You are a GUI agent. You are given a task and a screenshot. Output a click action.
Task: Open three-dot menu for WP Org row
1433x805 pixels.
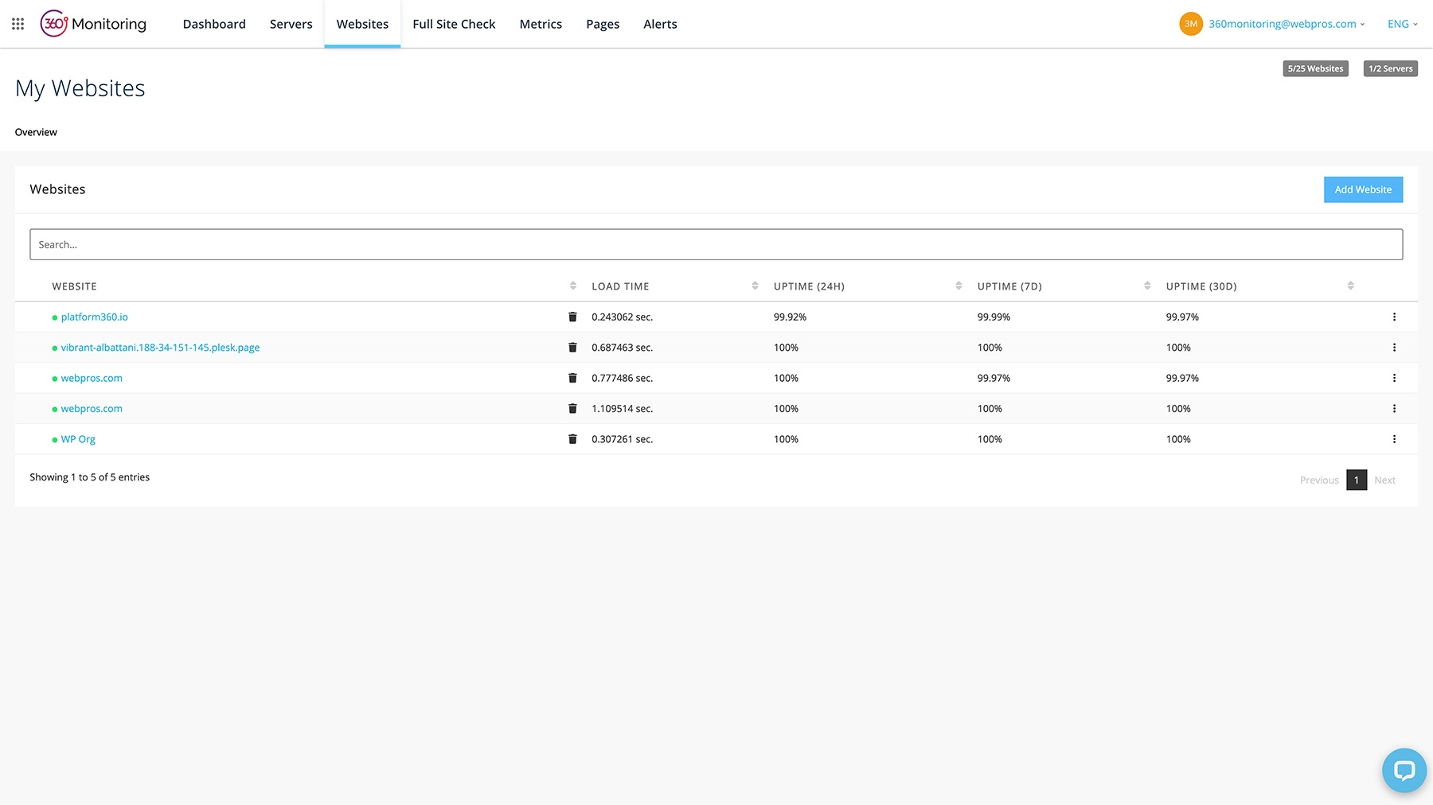[x=1394, y=439]
